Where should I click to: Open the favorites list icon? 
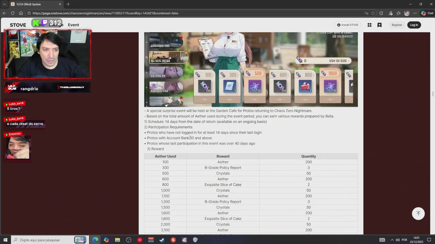399,13
